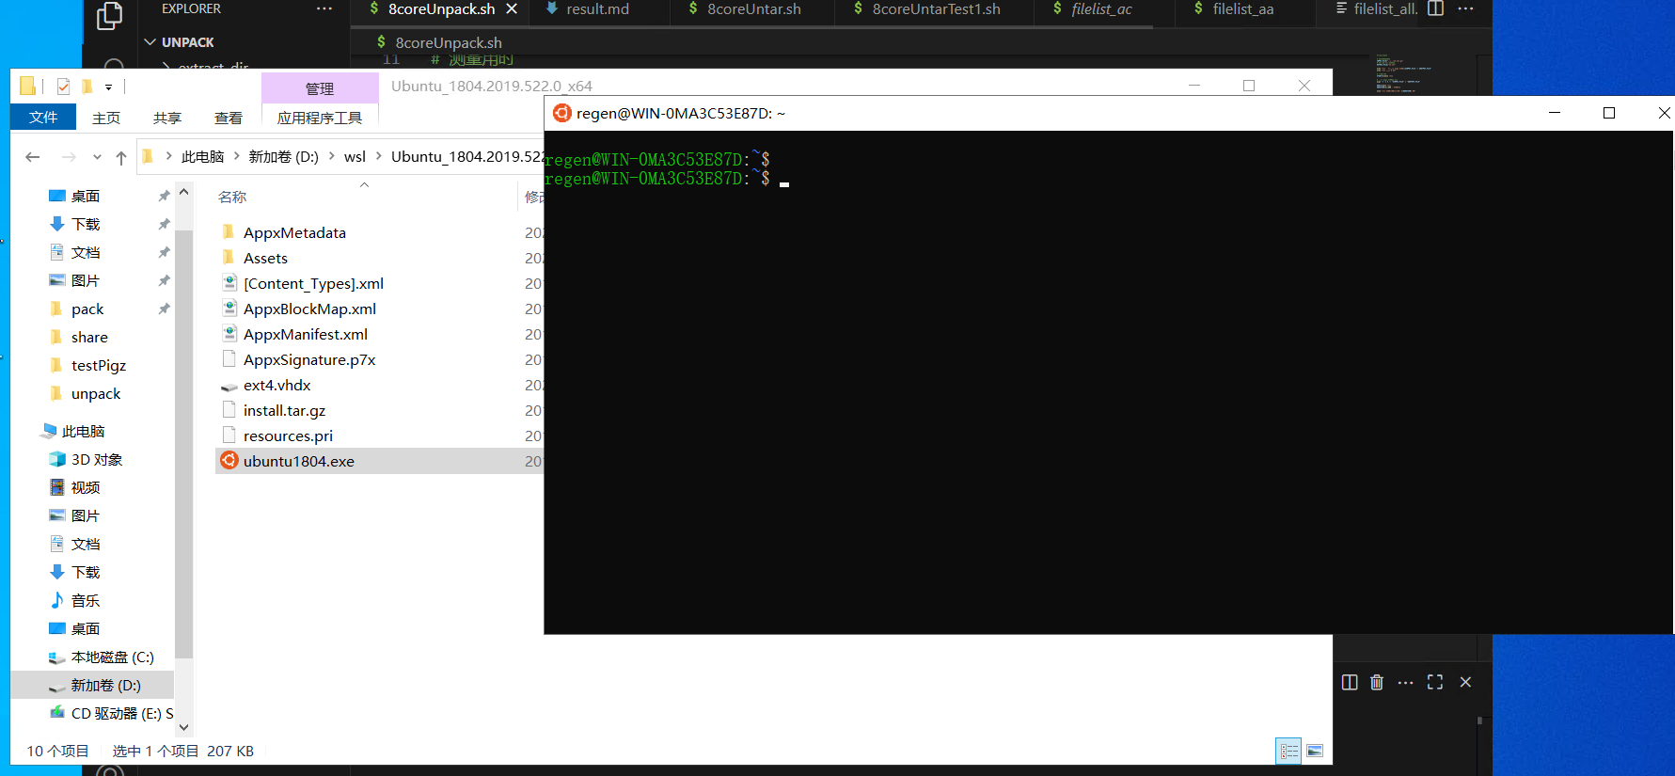Image resolution: width=1675 pixels, height=776 pixels.
Task: Select AppxManifest.xml file
Action: pyautogui.click(x=306, y=334)
